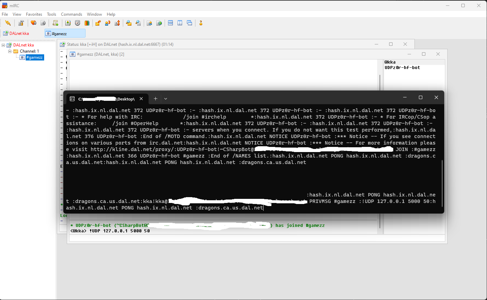
Task: Open the Tools menu
Action: 52,14
